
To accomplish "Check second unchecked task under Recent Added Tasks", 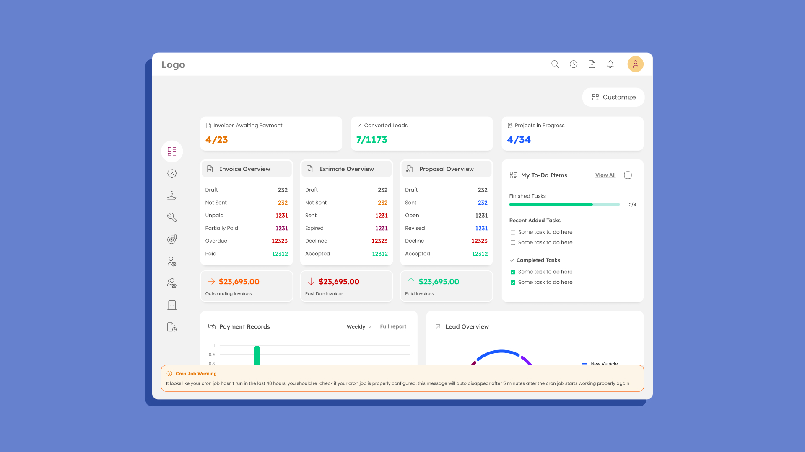I will (x=513, y=243).
